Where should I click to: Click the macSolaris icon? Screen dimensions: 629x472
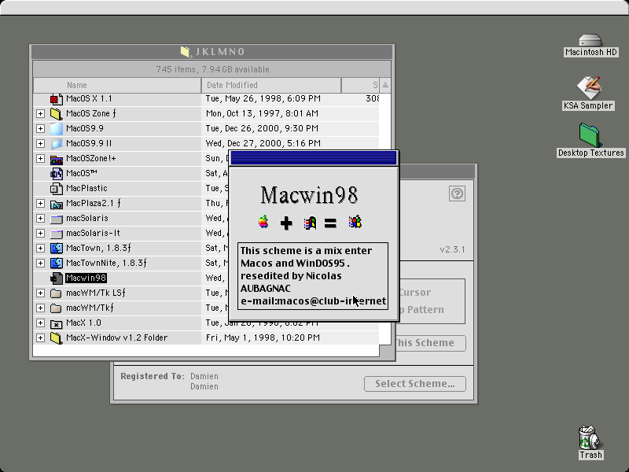56,219
